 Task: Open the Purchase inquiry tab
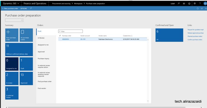pyautogui.click(x=46, y=58)
